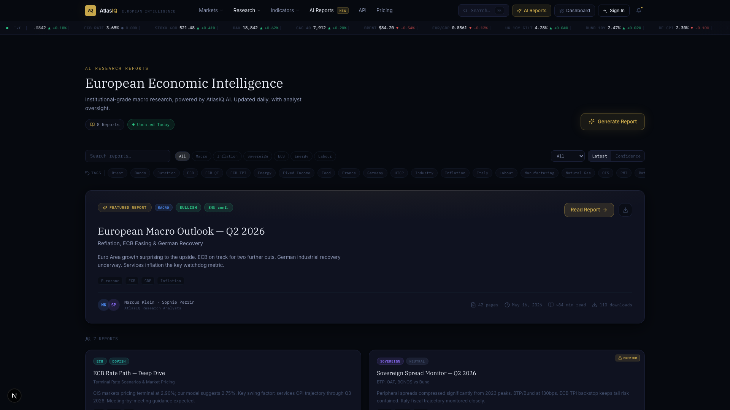The height and width of the screenshot is (410, 730).
Task: Select the Bunds tag
Action: click(x=140, y=173)
